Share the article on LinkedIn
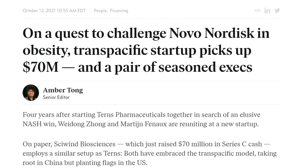 tap(267, 10)
